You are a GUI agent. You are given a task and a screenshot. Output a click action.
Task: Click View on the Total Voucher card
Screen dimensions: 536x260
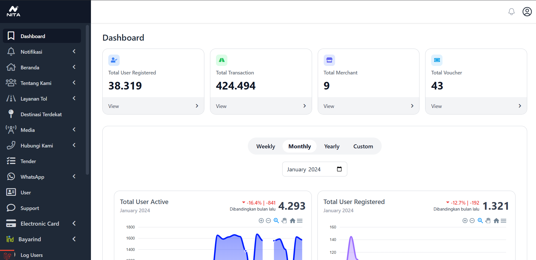[x=436, y=106]
